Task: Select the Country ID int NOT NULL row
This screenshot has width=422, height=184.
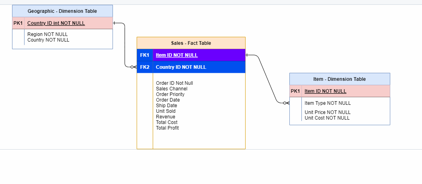Action: [x=56, y=23]
